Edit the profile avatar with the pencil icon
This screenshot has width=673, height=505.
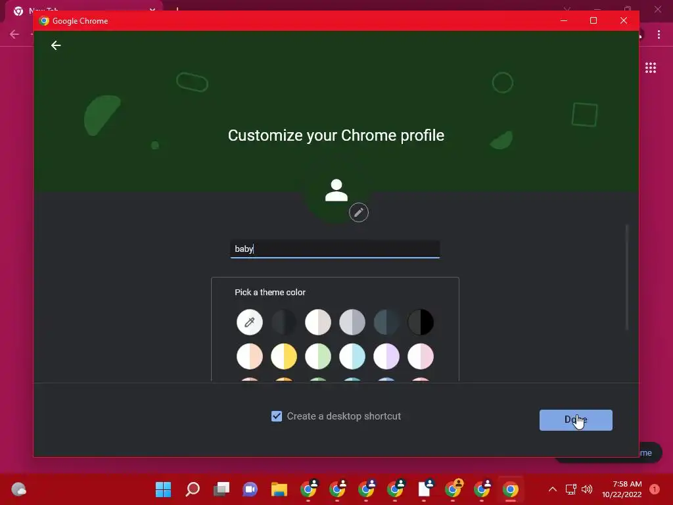pos(358,212)
